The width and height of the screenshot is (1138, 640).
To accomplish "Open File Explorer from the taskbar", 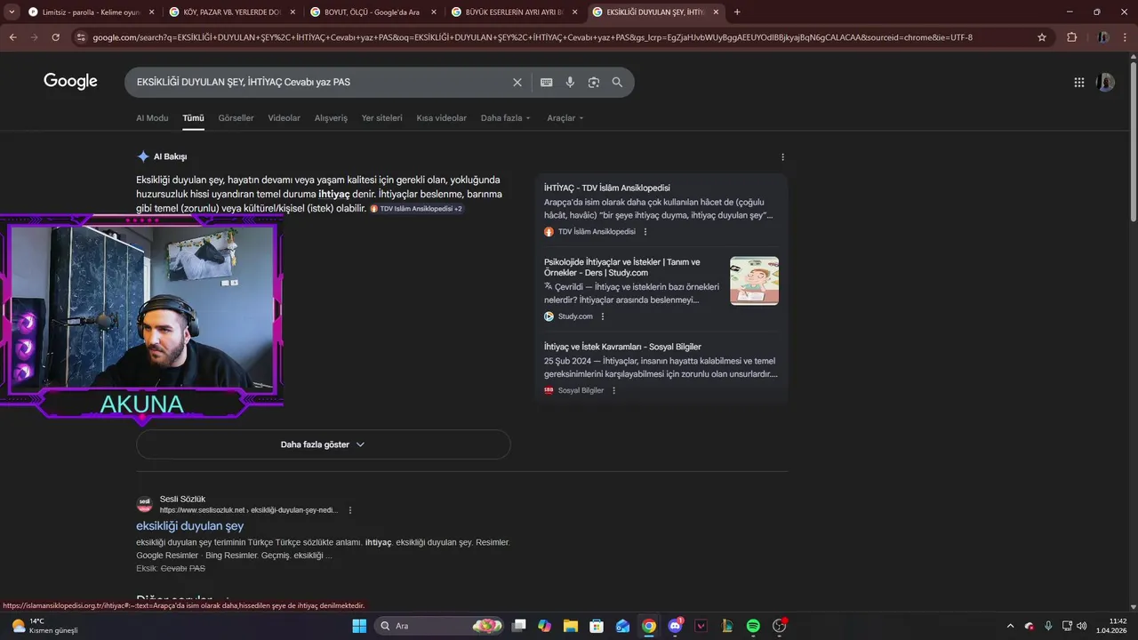I will pos(570,626).
